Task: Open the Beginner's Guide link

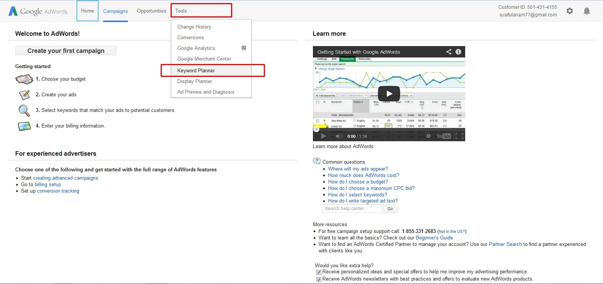Action: point(434,238)
